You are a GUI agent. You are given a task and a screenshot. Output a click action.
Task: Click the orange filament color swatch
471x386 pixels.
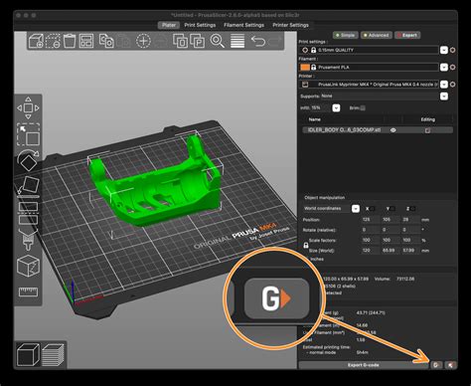point(305,68)
